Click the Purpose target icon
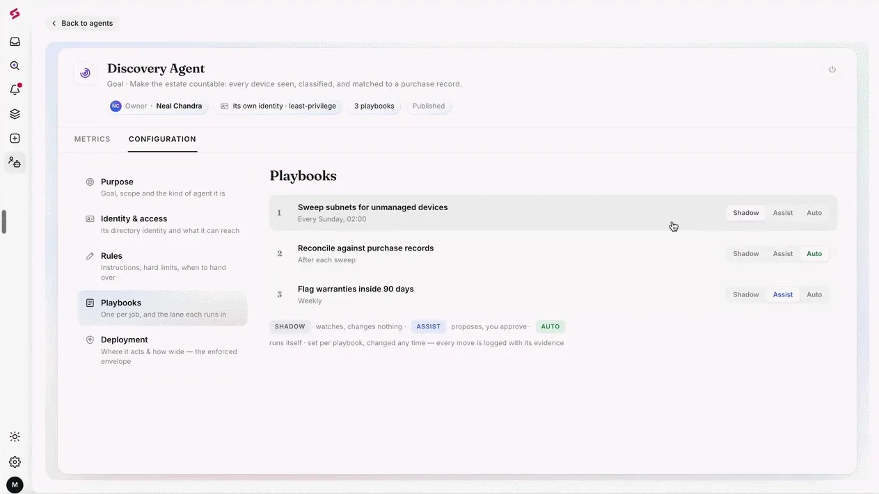 [90, 182]
